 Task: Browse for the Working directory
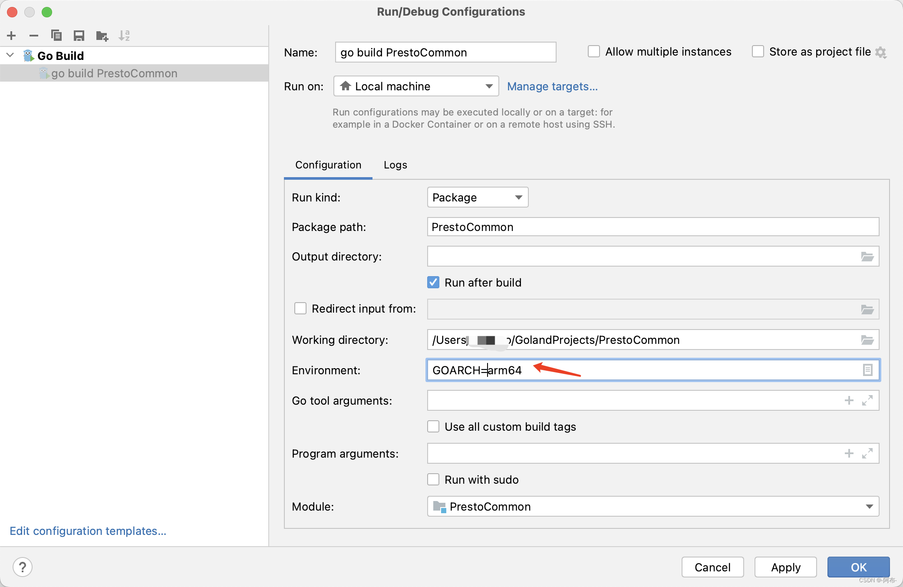tap(867, 340)
